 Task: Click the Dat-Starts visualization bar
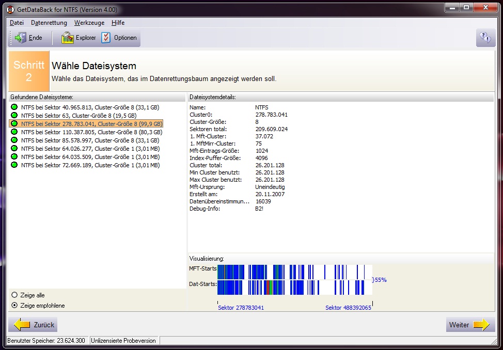(295, 288)
